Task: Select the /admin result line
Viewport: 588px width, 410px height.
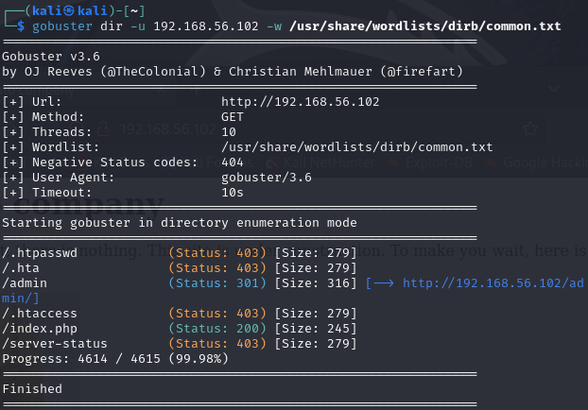Action: click(292, 283)
